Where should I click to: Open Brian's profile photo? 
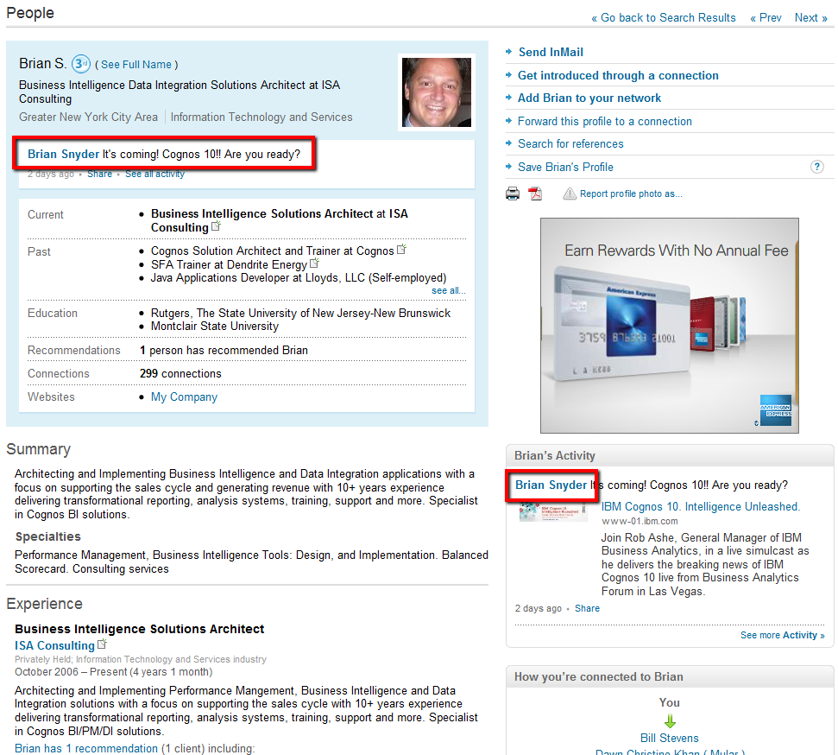(436, 92)
